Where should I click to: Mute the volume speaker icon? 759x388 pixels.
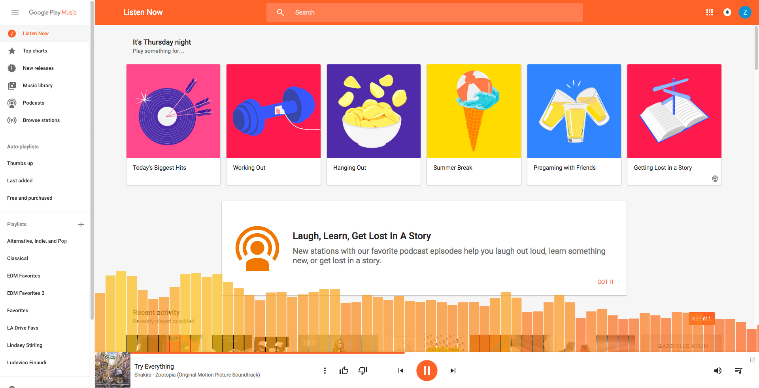click(x=718, y=371)
